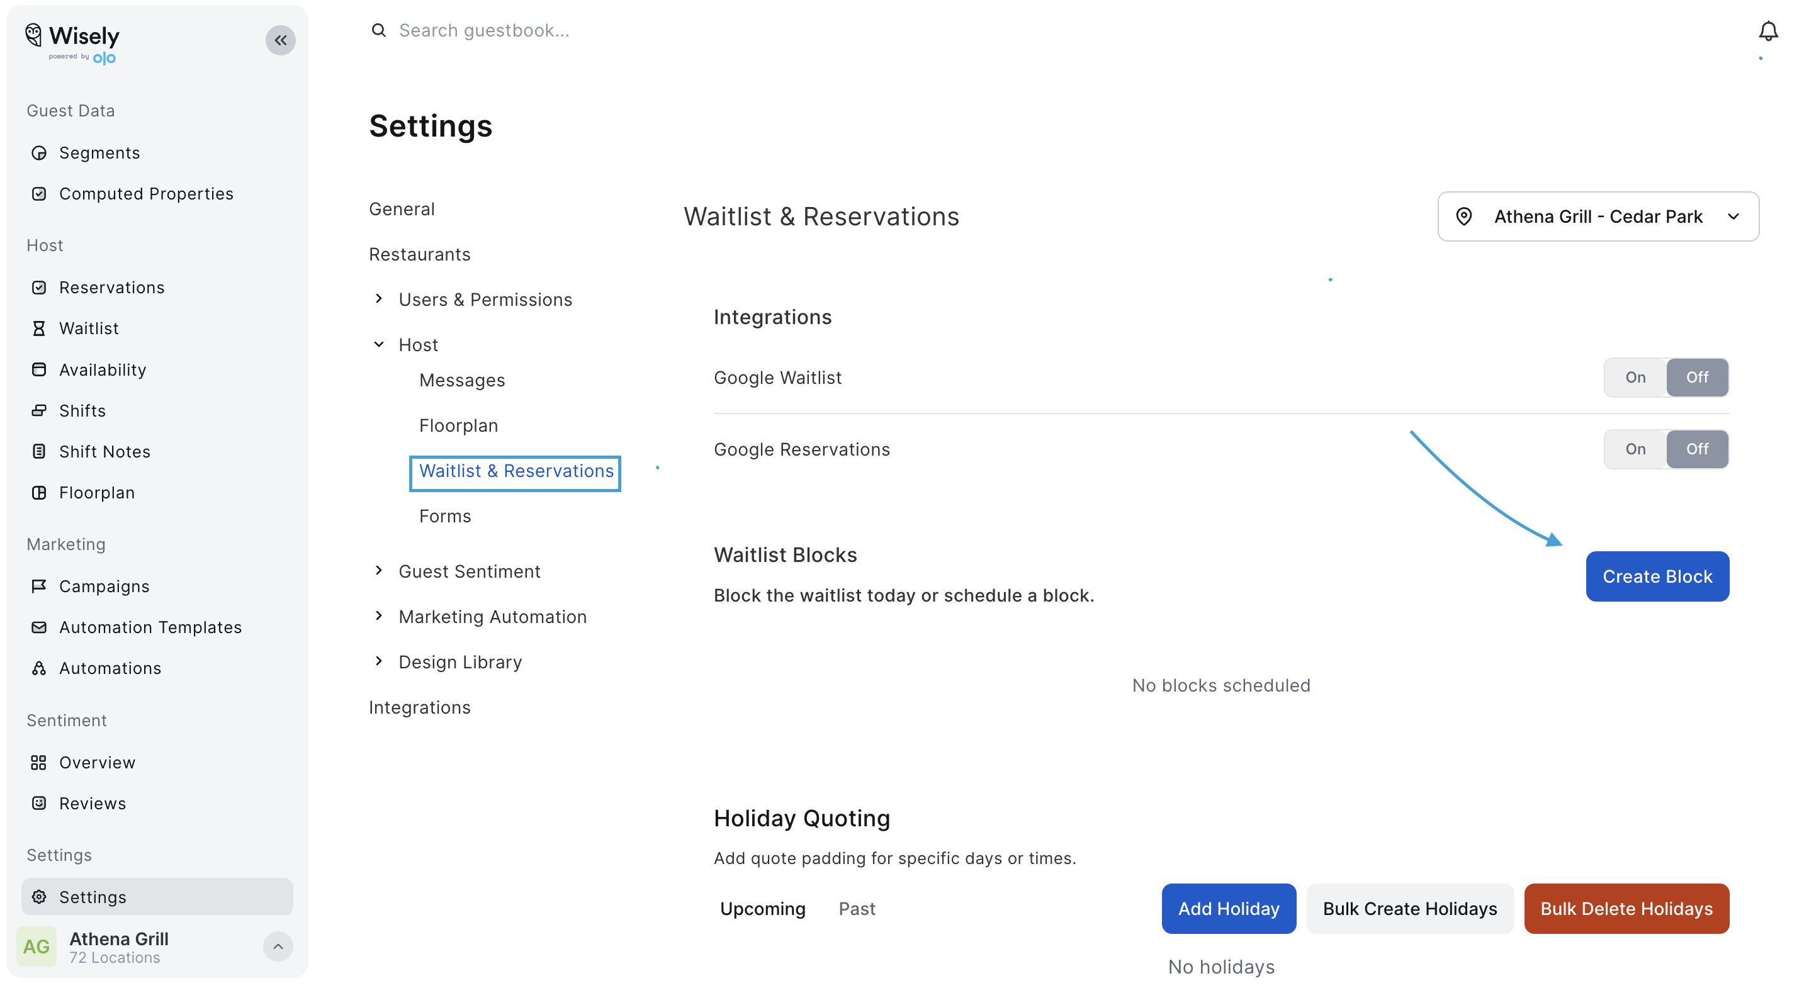Image resolution: width=1804 pixels, height=988 pixels.
Task: Click Create Block button
Action: point(1657,576)
